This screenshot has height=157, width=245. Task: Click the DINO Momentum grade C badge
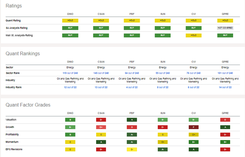tap(70, 142)
